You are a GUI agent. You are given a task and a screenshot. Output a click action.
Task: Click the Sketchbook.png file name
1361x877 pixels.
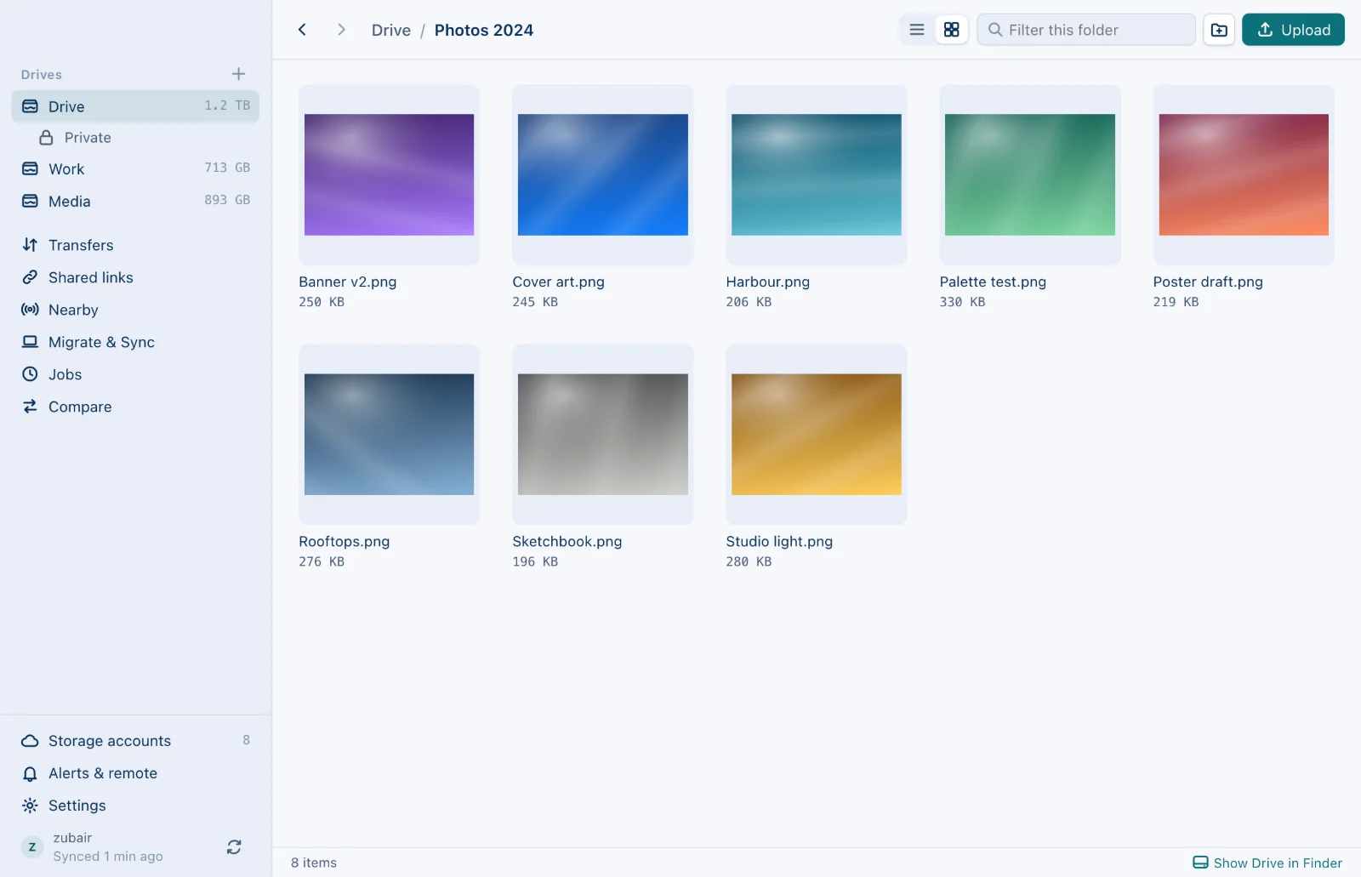click(x=567, y=541)
